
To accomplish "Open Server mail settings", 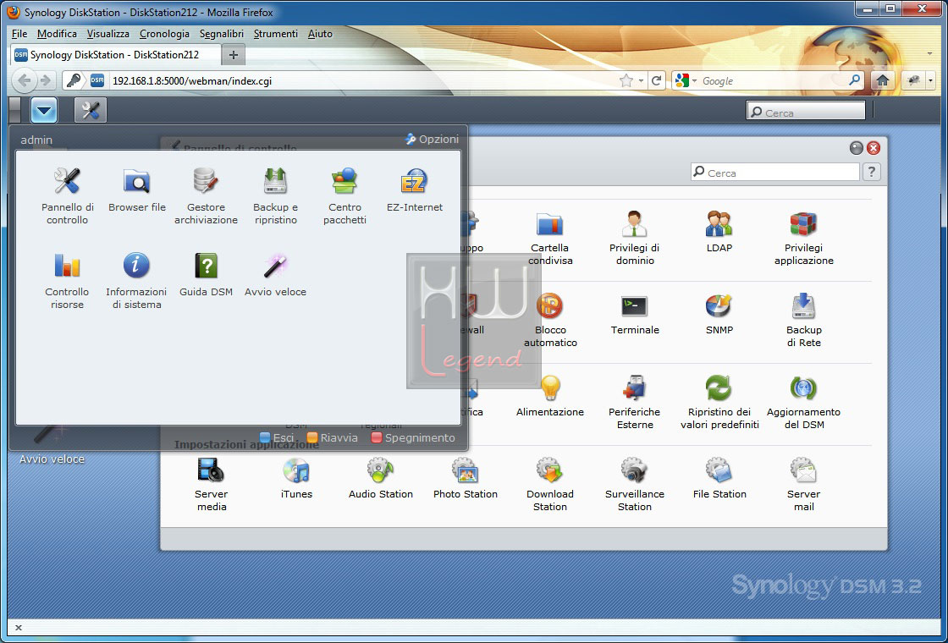I will pos(803,485).
